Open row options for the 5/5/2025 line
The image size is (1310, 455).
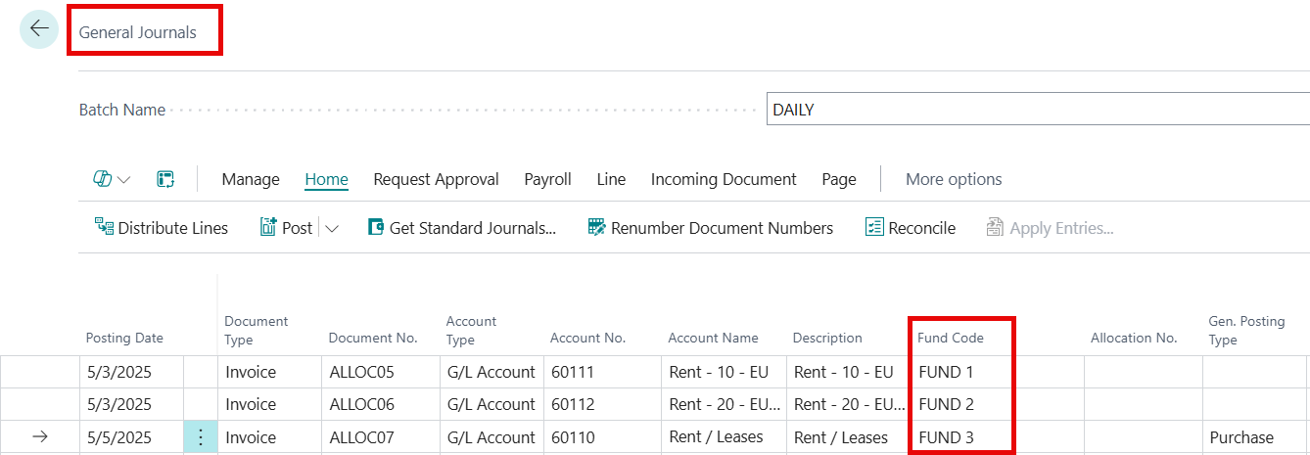(x=201, y=437)
